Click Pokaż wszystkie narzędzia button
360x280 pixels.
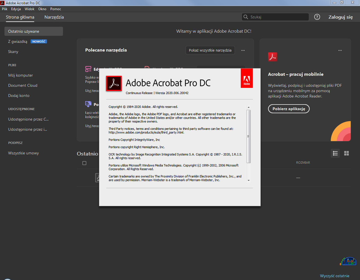[210, 50]
